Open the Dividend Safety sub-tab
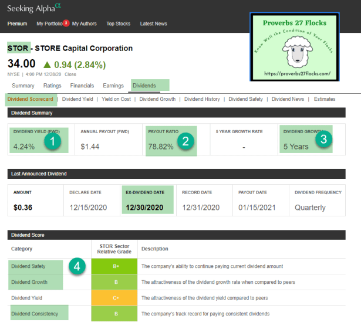 tap(245, 99)
